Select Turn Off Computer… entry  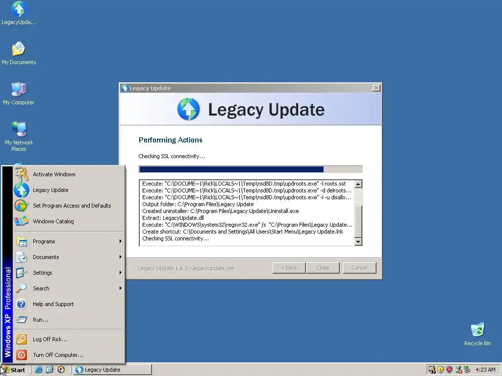(69, 355)
